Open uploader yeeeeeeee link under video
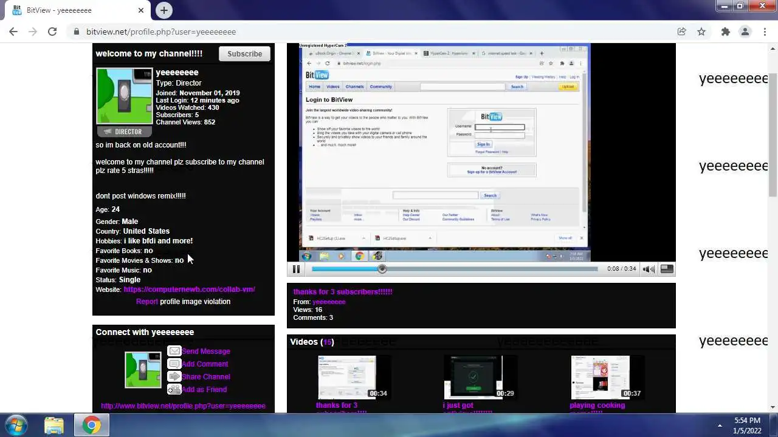Viewport: 778px width, 437px height. click(329, 302)
